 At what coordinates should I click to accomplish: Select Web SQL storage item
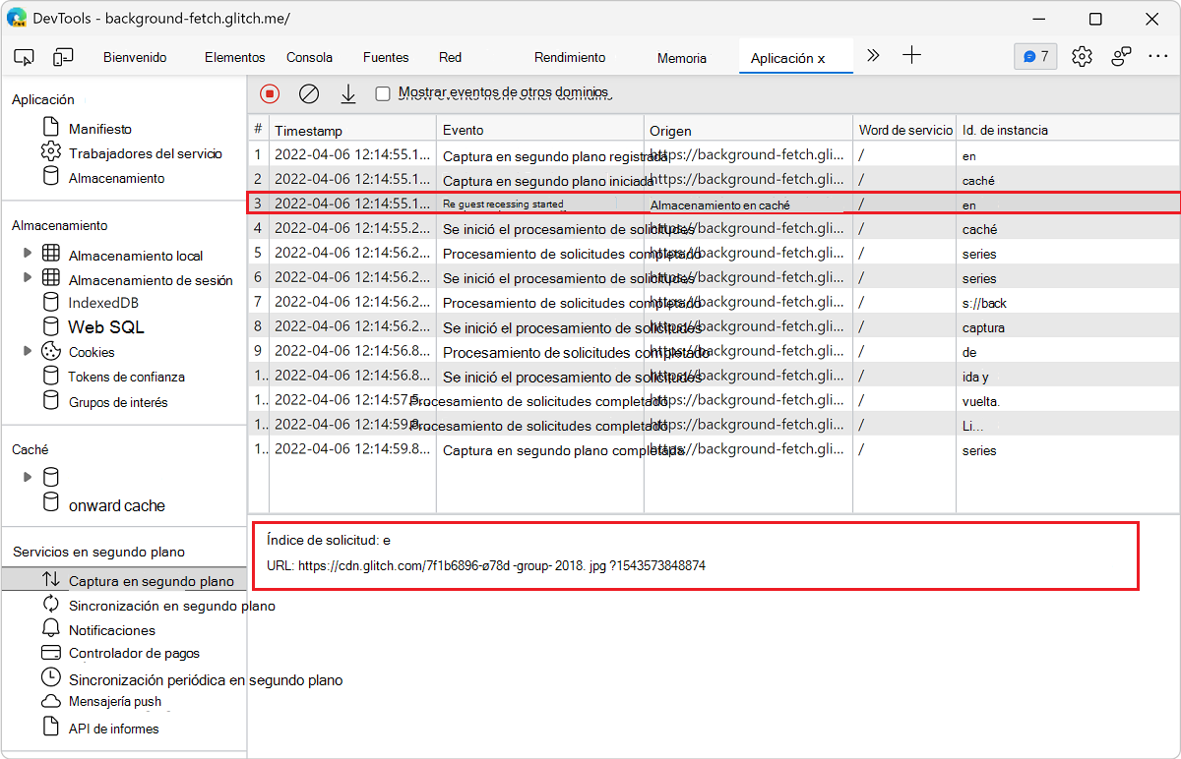pos(106,327)
